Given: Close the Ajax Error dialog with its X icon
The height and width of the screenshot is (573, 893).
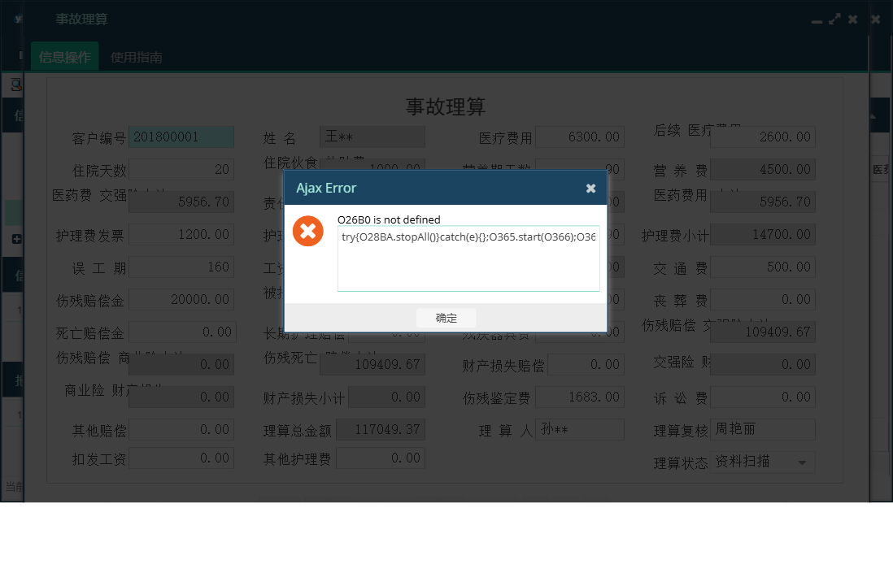Looking at the screenshot, I should (590, 188).
